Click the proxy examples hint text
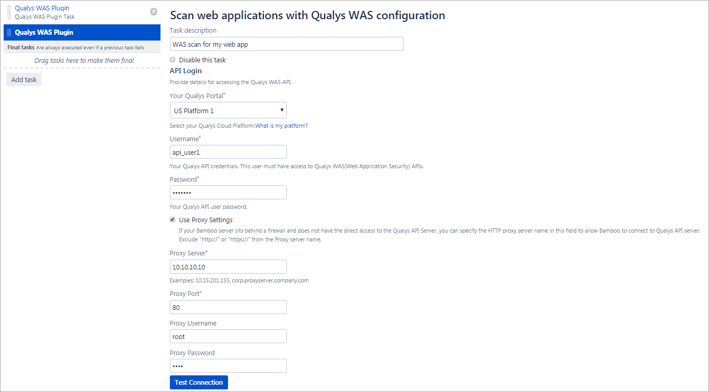The width and height of the screenshot is (709, 392). pyautogui.click(x=239, y=280)
